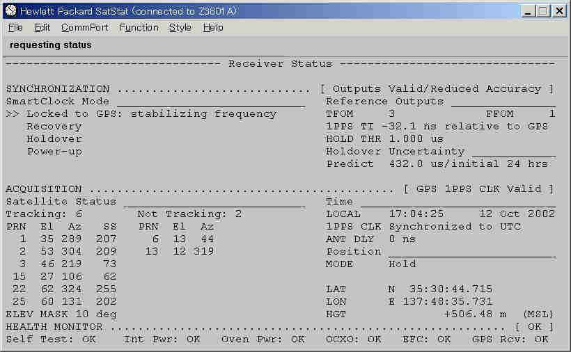Click the Power-up mode entry
571x352 pixels.
pos(54,152)
